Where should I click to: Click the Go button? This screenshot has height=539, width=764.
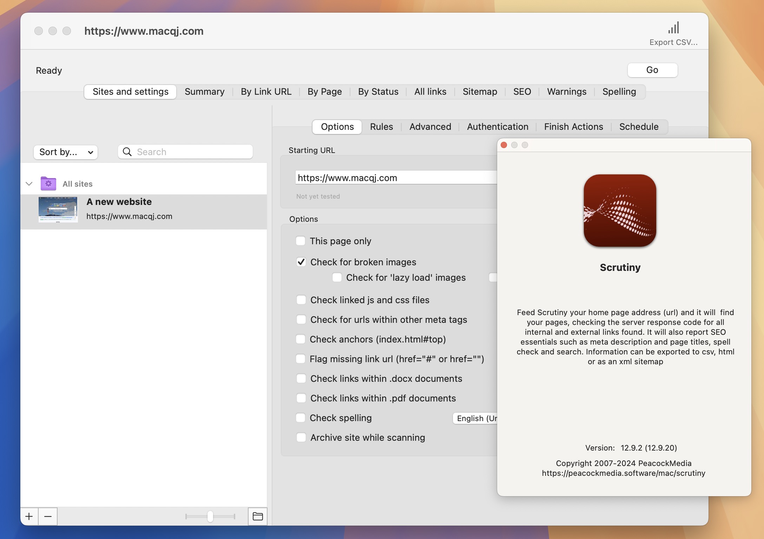tap(652, 70)
